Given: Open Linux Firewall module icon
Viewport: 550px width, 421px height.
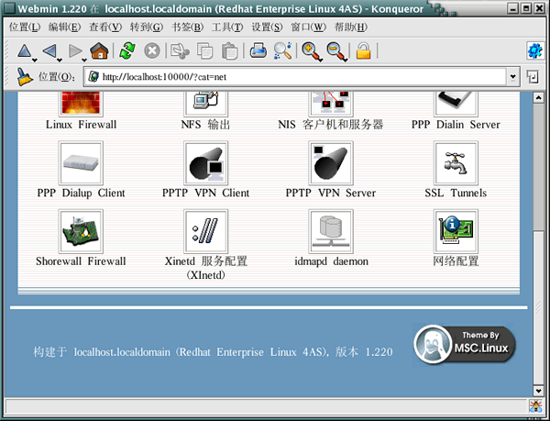Looking at the screenshot, I should 81,104.
